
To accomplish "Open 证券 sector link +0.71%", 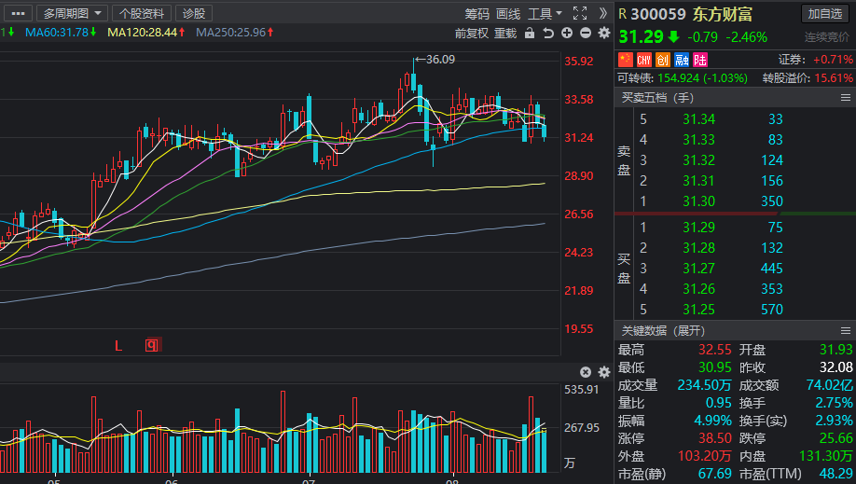I will (816, 59).
